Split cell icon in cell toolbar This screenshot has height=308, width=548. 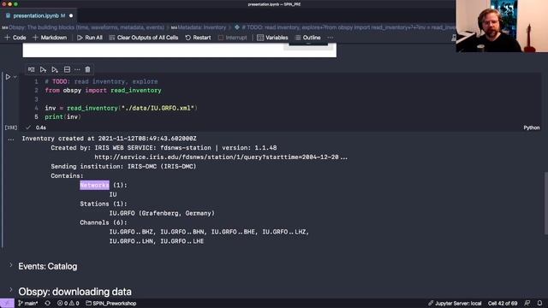click(x=67, y=69)
